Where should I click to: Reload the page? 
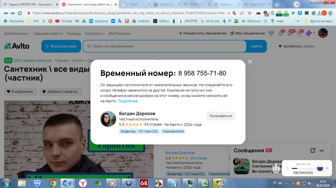click(x=20, y=13)
